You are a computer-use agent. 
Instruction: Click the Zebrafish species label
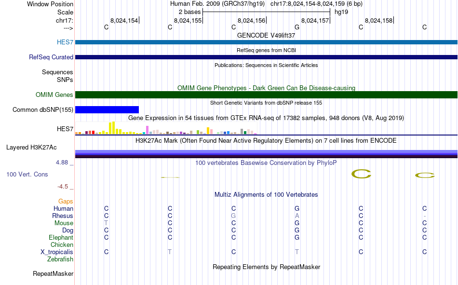pos(60,259)
